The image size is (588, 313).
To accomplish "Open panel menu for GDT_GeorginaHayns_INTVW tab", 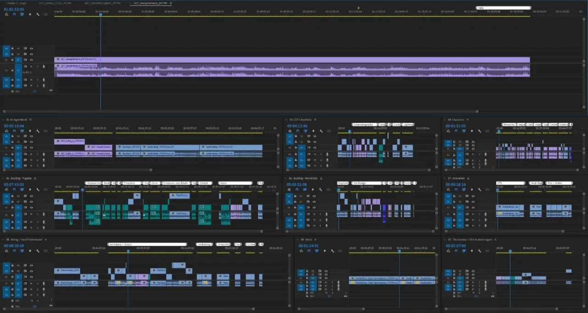I will click(171, 3).
